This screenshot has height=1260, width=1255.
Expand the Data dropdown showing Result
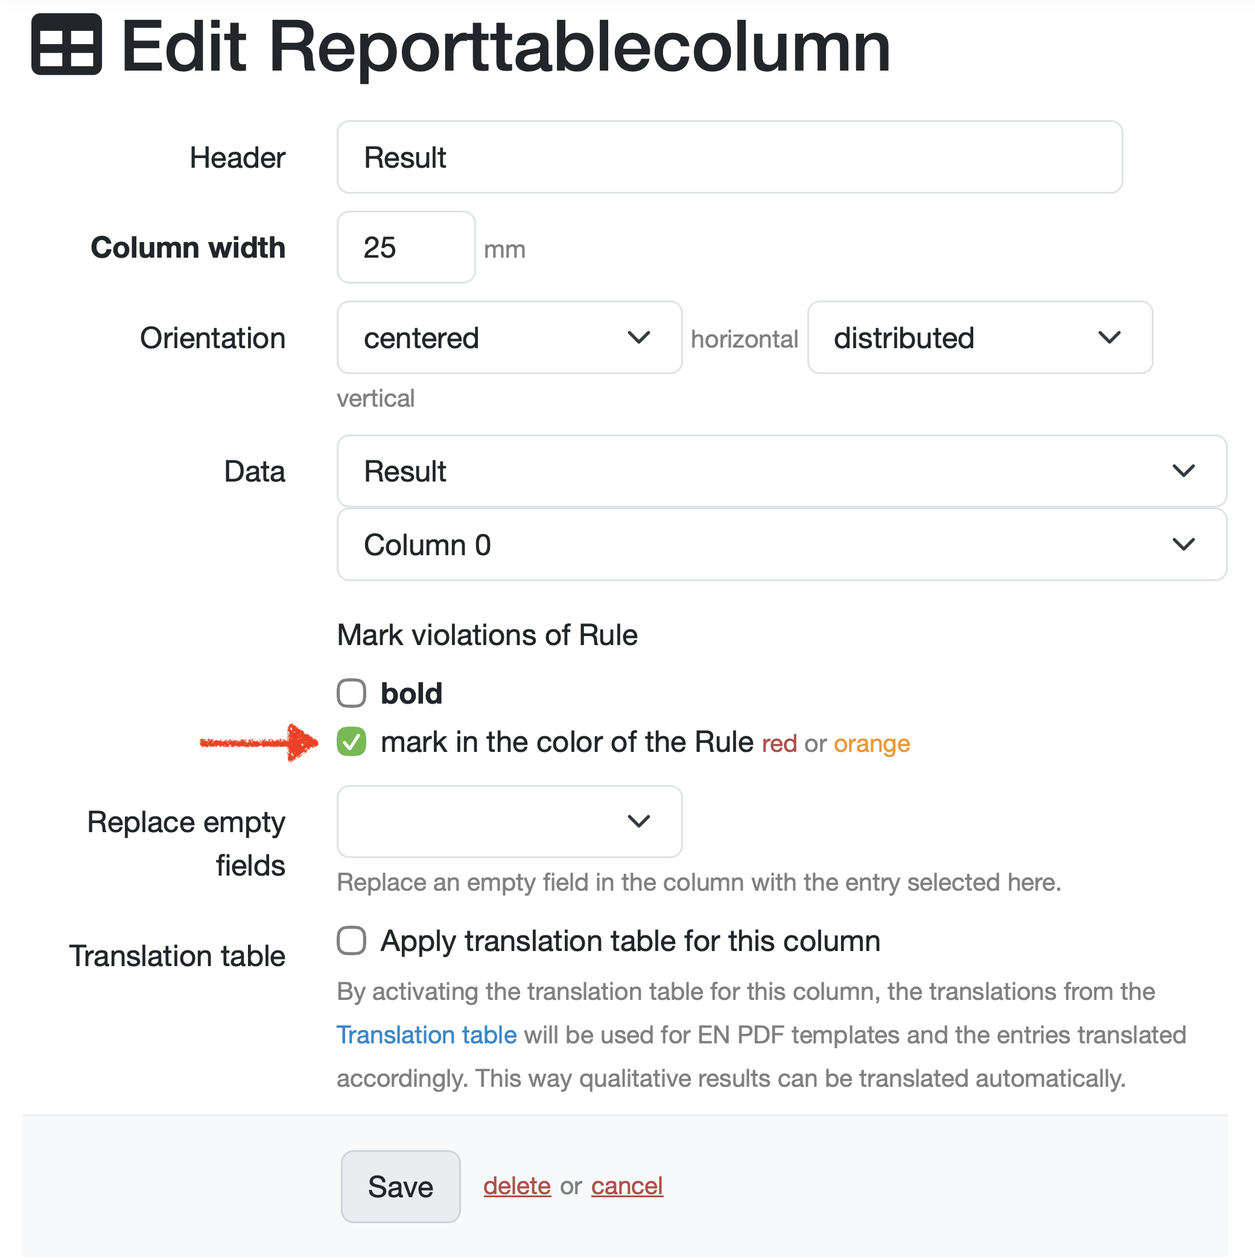(781, 471)
